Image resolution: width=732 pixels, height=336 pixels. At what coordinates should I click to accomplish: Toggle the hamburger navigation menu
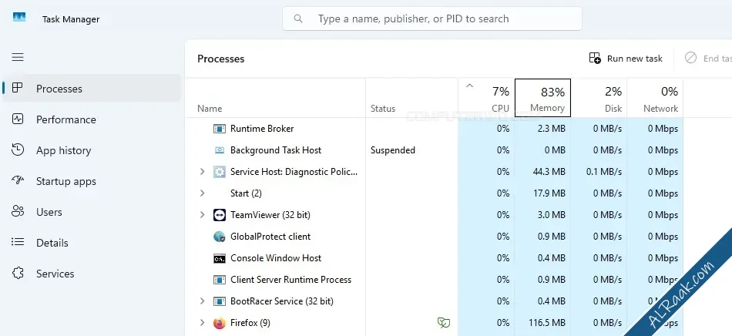[x=18, y=57]
